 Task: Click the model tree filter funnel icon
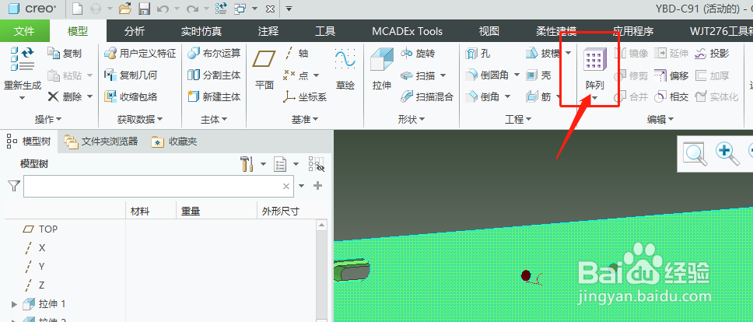14,186
